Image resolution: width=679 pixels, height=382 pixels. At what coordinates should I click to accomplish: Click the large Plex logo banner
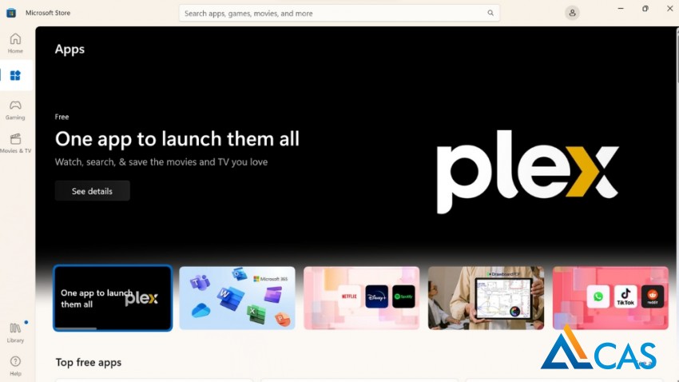click(x=527, y=172)
